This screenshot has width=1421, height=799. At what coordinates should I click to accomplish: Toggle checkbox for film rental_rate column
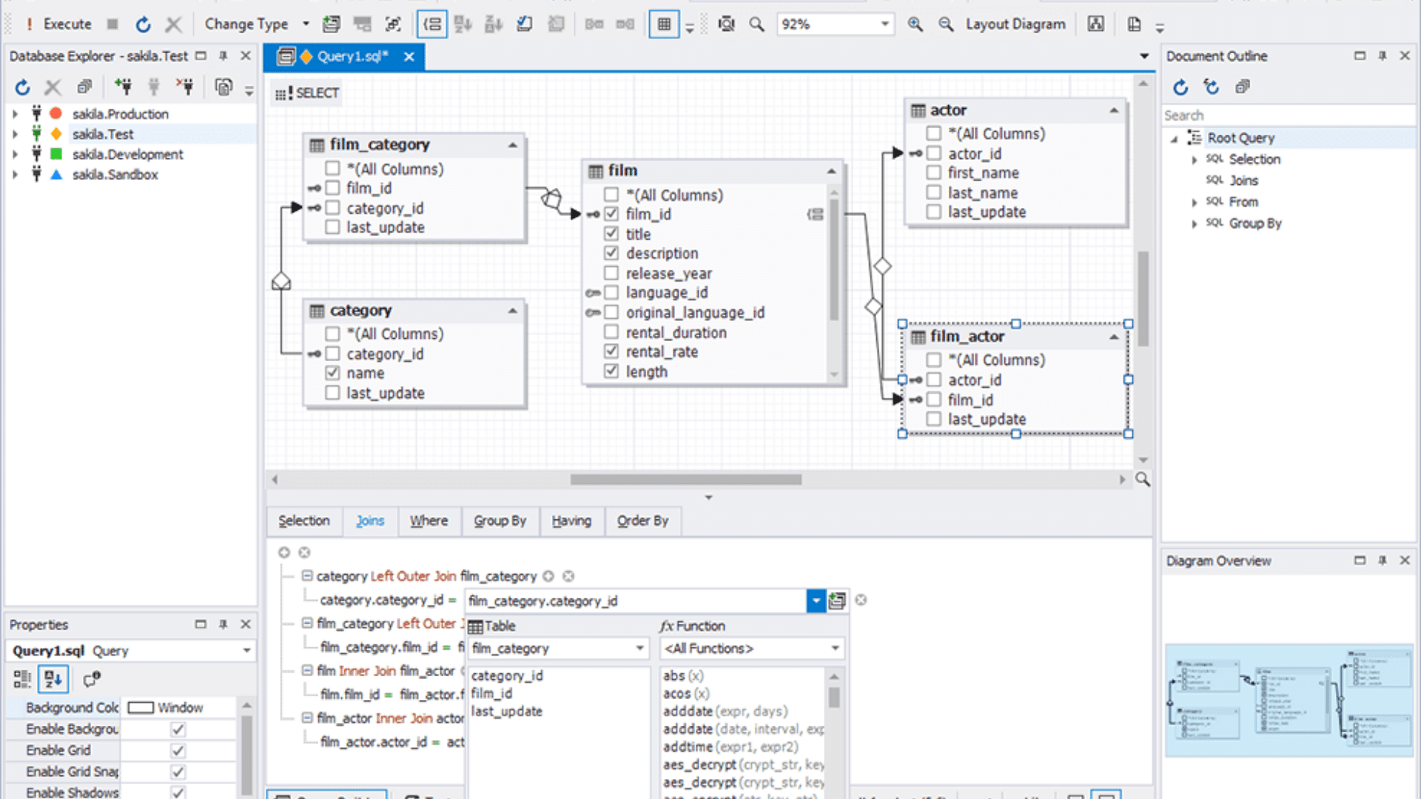point(611,351)
